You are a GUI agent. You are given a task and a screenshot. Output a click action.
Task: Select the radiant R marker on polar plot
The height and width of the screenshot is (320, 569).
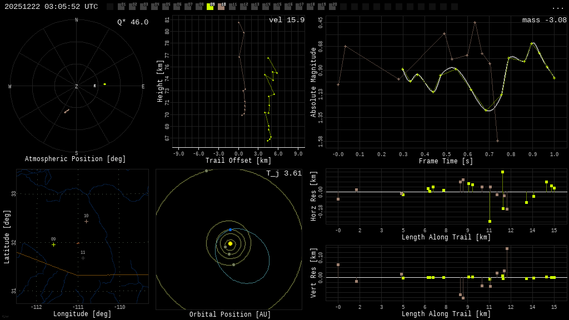[94, 86]
